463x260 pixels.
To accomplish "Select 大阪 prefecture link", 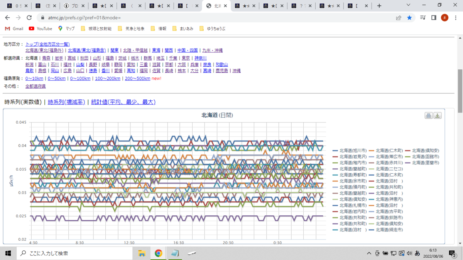I will [182, 65].
